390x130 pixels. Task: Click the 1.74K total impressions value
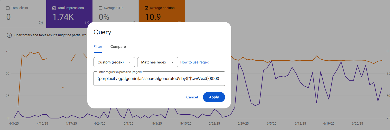point(63,17)
